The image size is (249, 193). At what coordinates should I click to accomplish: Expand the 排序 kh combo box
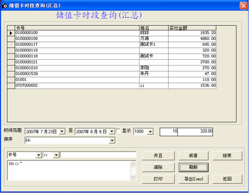(112, 141)
